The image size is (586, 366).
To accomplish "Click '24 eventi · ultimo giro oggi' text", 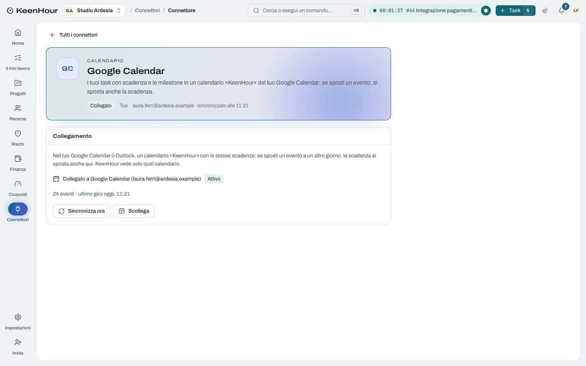I will [x=92, y=194].
